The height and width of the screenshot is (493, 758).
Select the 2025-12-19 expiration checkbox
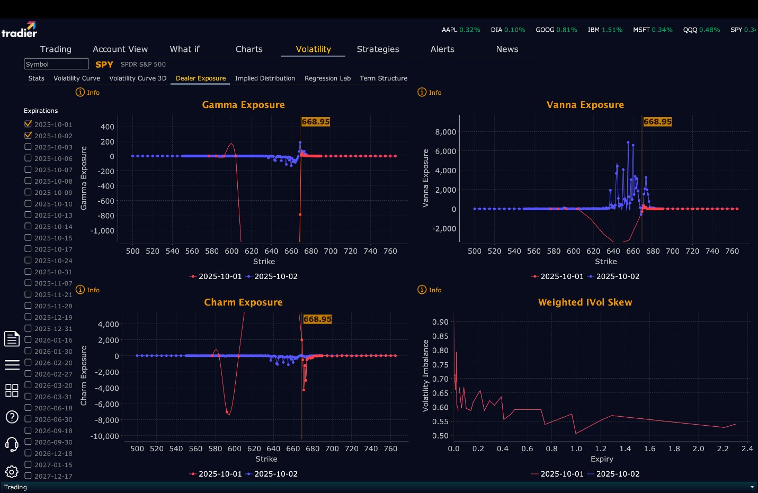pos(28,317)
